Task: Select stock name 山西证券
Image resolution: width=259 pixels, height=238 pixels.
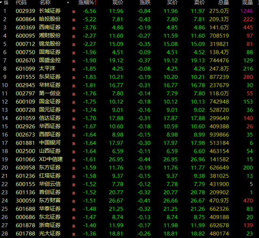Action: pos(50,151)
